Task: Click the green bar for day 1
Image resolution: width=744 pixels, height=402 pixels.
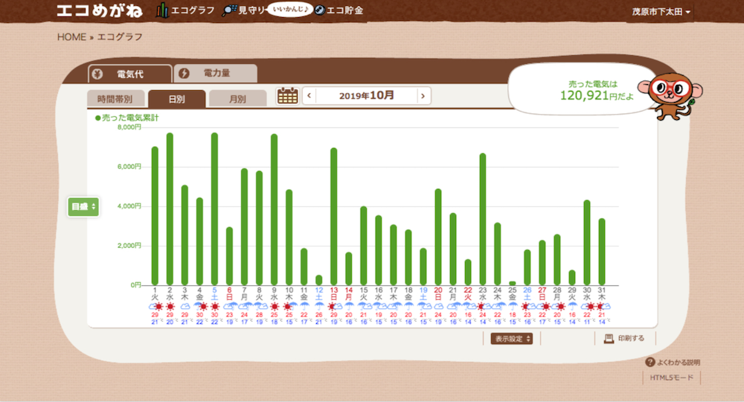Action: point(155,216)
